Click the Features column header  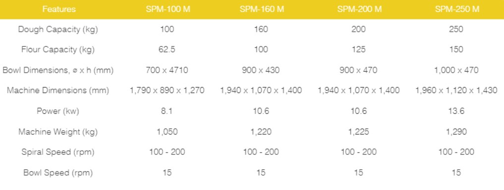[59, 9]
